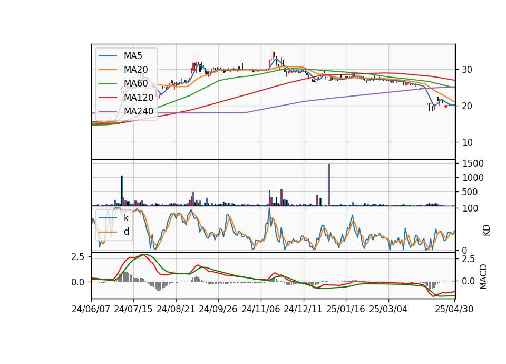This screenshot has height=364, width=506.
Task: Click the volume axis value 1500
Action: click(x=473, y=164)
